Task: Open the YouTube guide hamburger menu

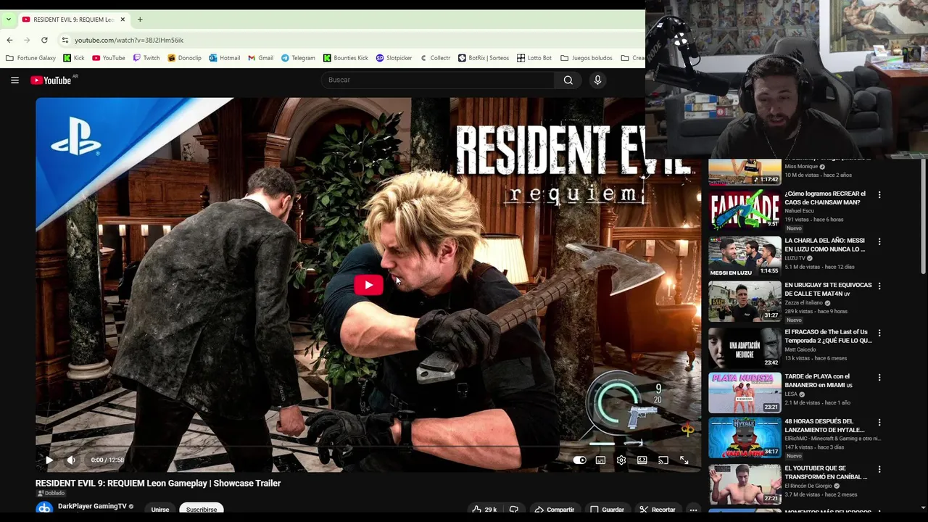Action: pyautogui.click(x=14, y=80)
